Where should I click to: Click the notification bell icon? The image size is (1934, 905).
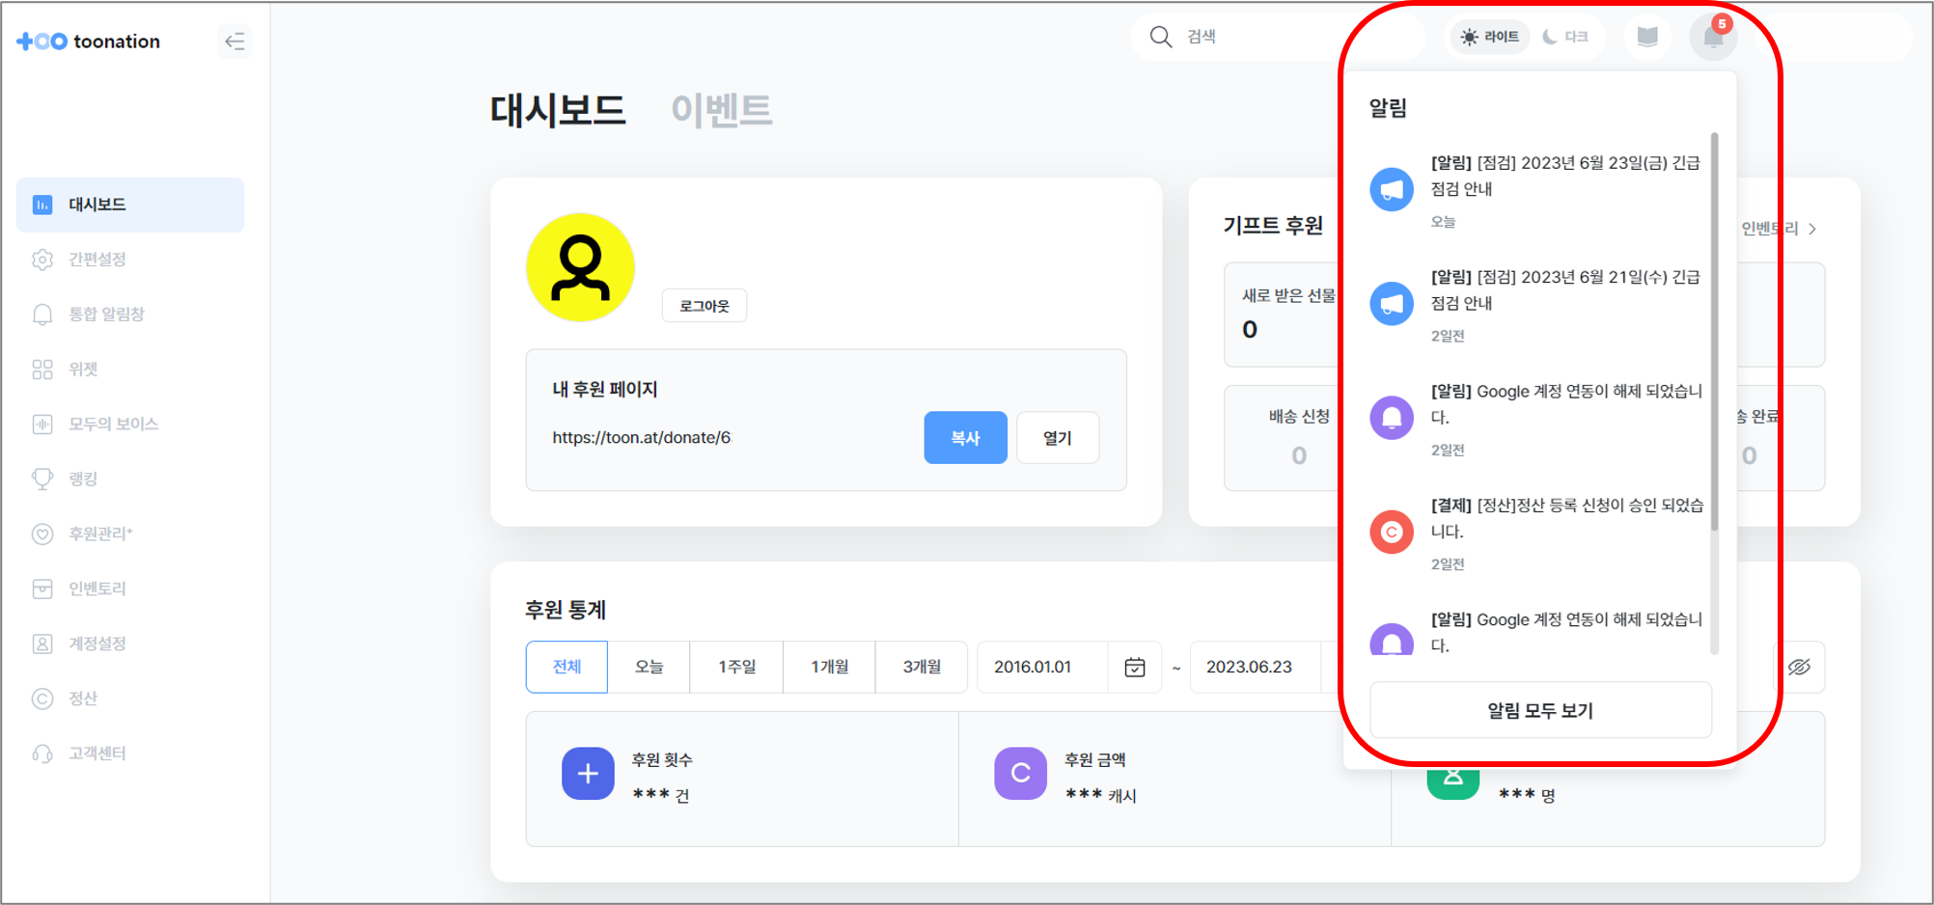click(1713, 37)
